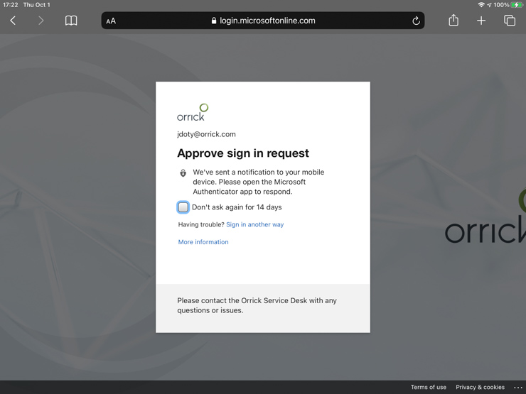Viewport: 526px width, 394px height.
Task: Tap the battery indicator in status bar
Action: pyautogui.click(x=517, y=5)
